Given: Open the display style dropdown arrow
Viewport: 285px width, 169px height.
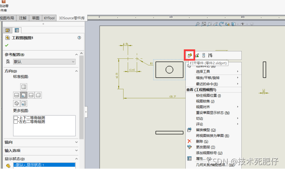Looking at the screenshot, I should (237, 24).
